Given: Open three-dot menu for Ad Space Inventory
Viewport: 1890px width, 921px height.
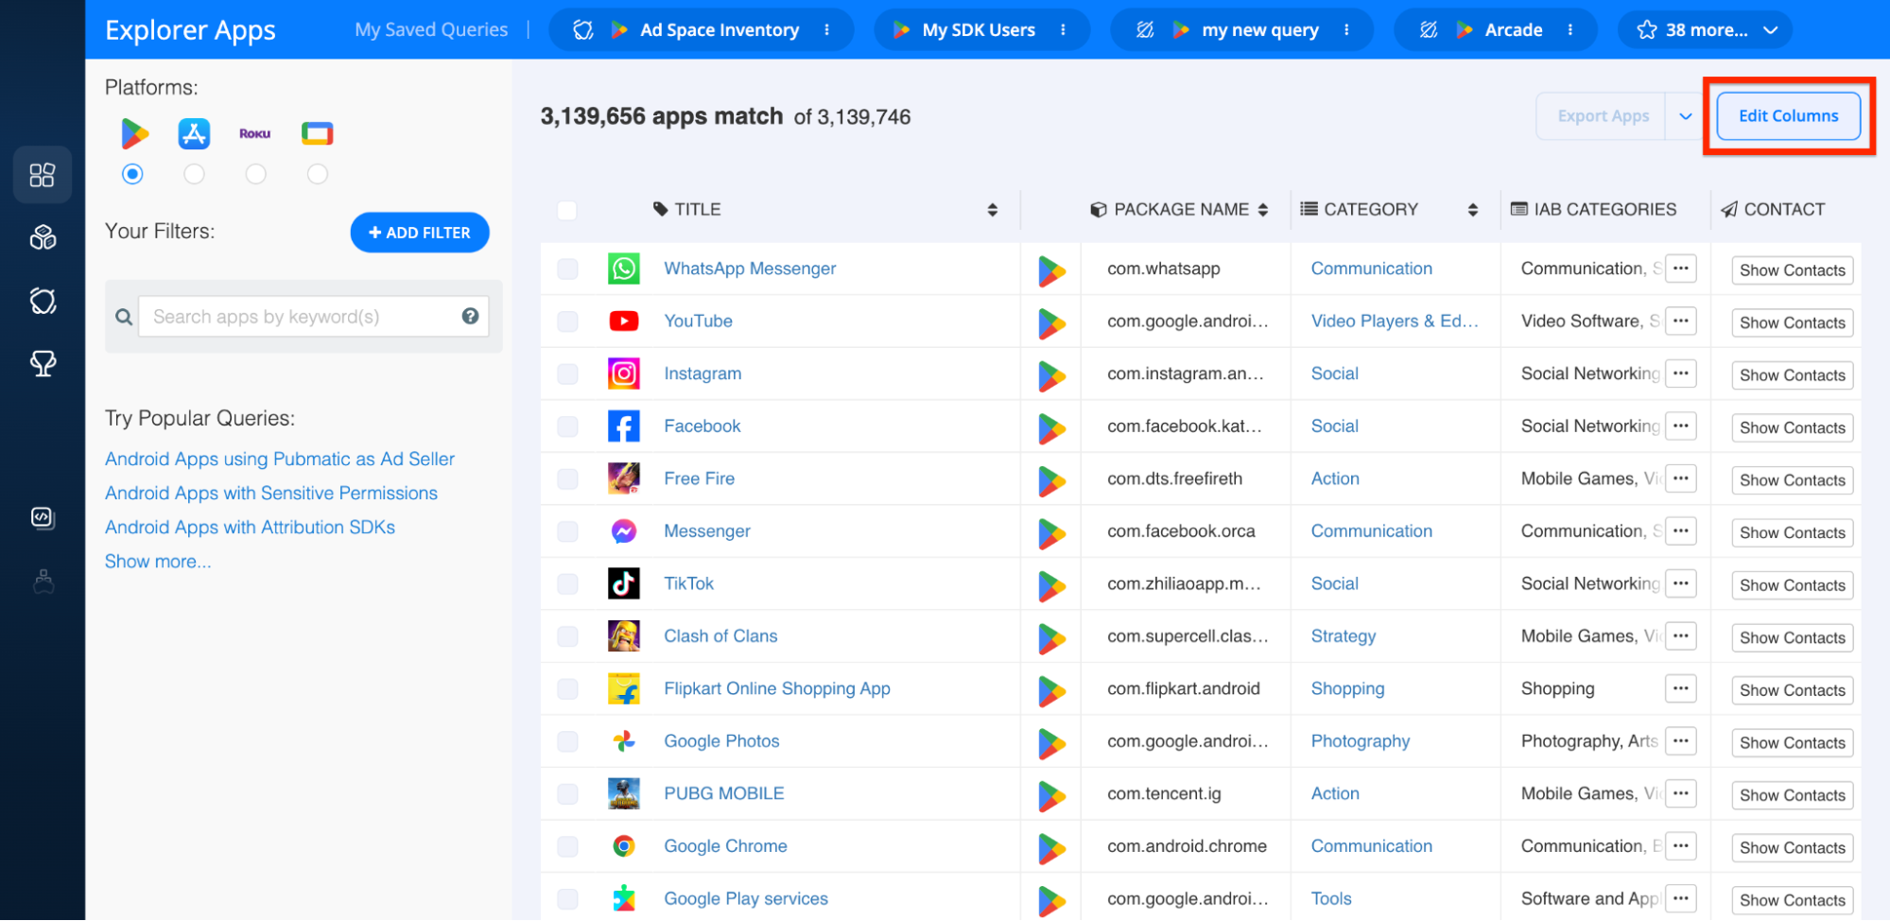Looking at the screenshot, I should (827, 30).
